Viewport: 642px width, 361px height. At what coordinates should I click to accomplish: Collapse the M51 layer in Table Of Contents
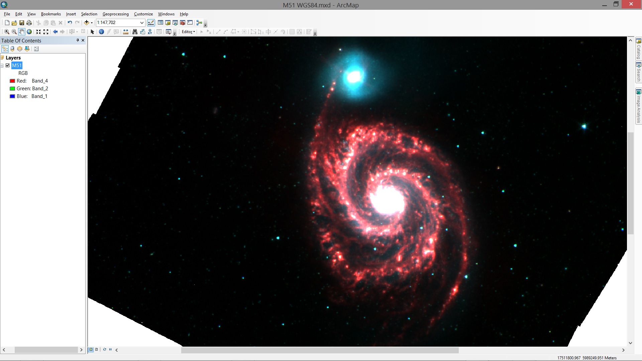click(2, 66)
